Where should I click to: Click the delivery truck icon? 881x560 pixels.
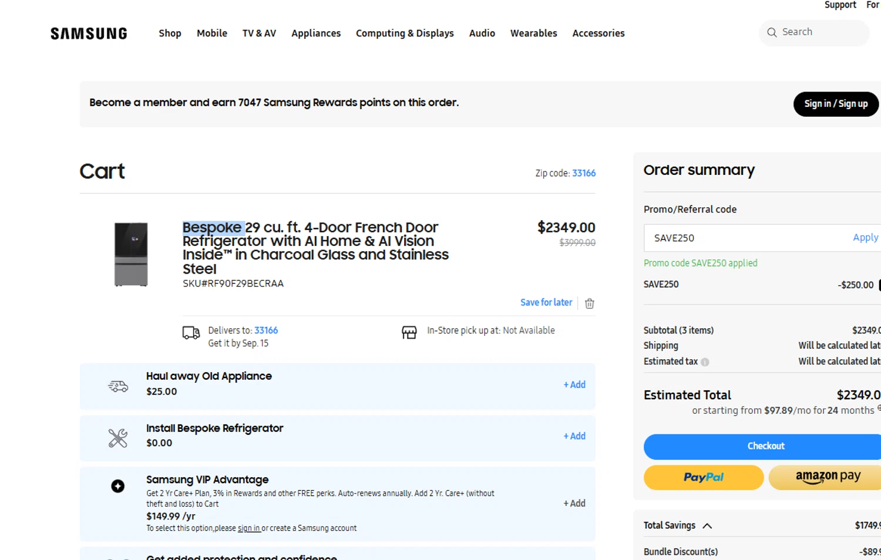pyautogui.click(x=191, y=333)
